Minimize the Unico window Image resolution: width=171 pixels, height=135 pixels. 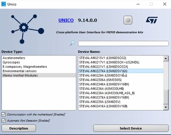coord(138,4)
